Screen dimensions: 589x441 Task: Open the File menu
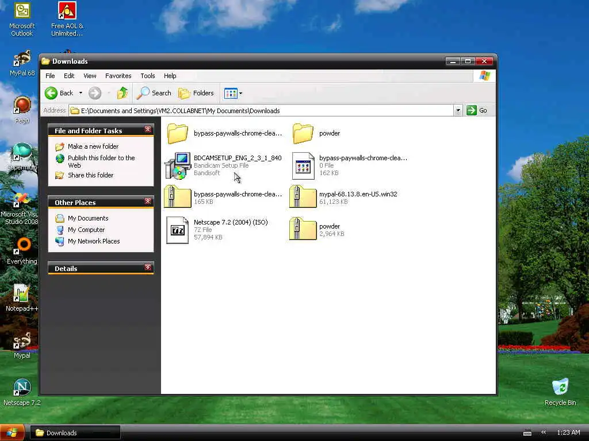(x=50, y=76)
